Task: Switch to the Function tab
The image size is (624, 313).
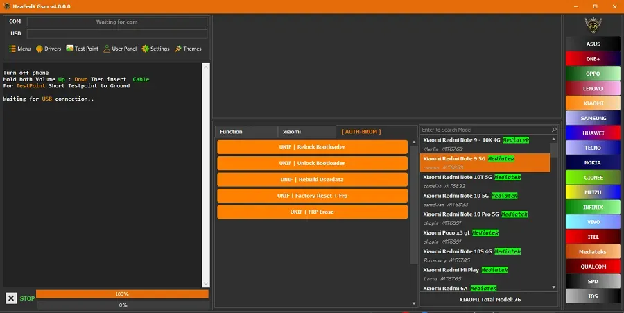Action: (x=246, y=132)
